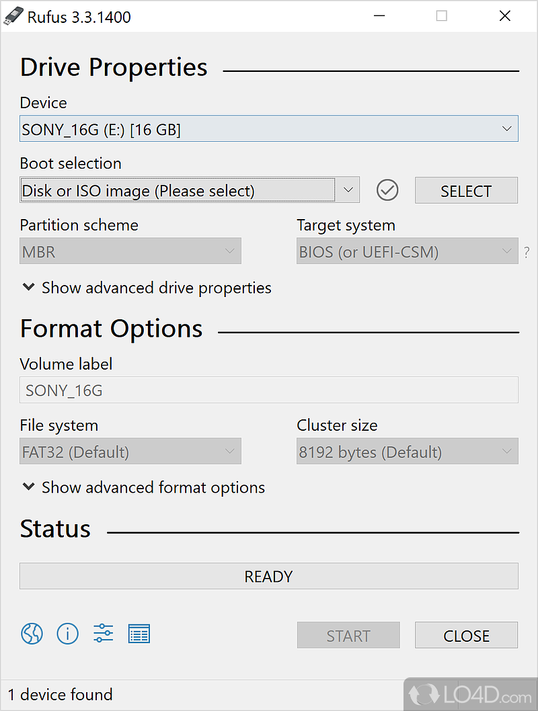Open application settings sliders icon

click(103, 633)
